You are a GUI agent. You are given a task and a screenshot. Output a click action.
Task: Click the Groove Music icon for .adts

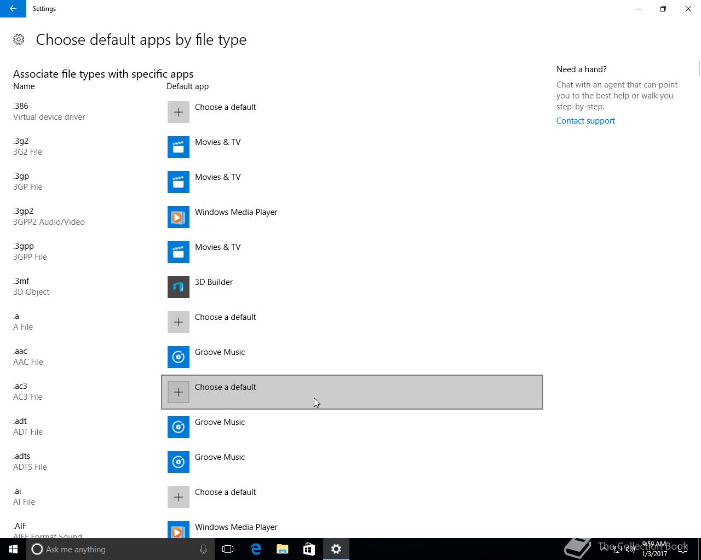point(179,462)
